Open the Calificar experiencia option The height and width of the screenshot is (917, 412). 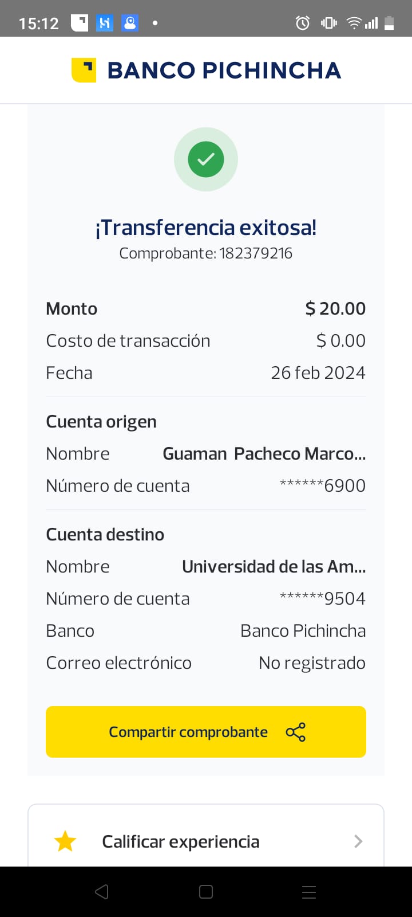point(181,841)
